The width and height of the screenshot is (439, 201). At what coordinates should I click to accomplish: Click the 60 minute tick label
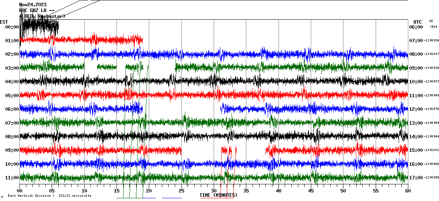[408, 191]
